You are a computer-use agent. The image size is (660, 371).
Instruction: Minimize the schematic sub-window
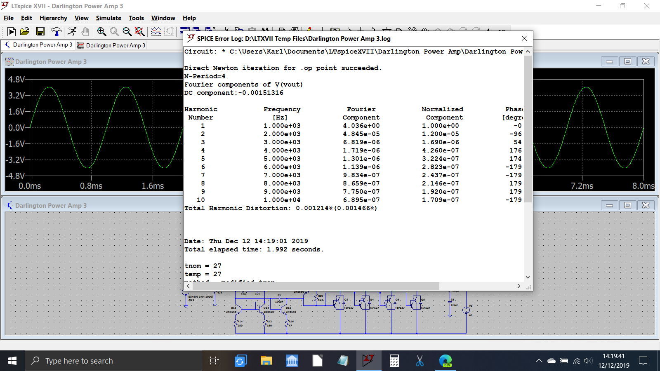(609, 205)
